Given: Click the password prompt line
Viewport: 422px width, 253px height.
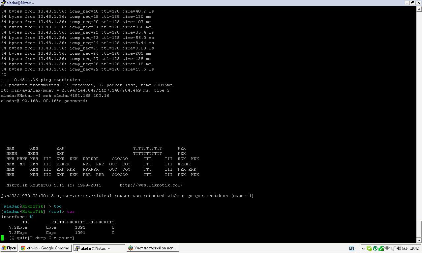Looking at the screenshot, I should pyautogui.click(x=45, y=101).
